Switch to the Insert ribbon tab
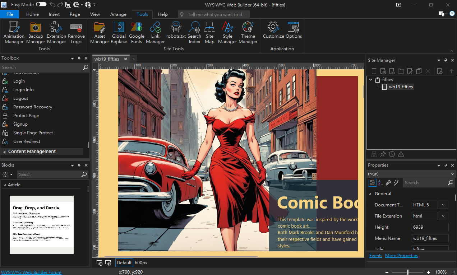Image resolution: width=457 pixels, height=275 pixels. coord(54,14)
